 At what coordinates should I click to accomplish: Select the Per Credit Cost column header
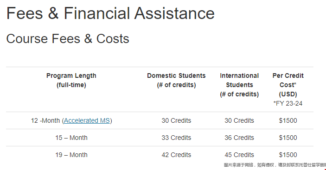click(x=288, y=85)
